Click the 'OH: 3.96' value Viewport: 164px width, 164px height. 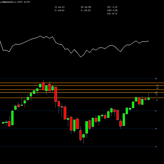pos(112,10)
